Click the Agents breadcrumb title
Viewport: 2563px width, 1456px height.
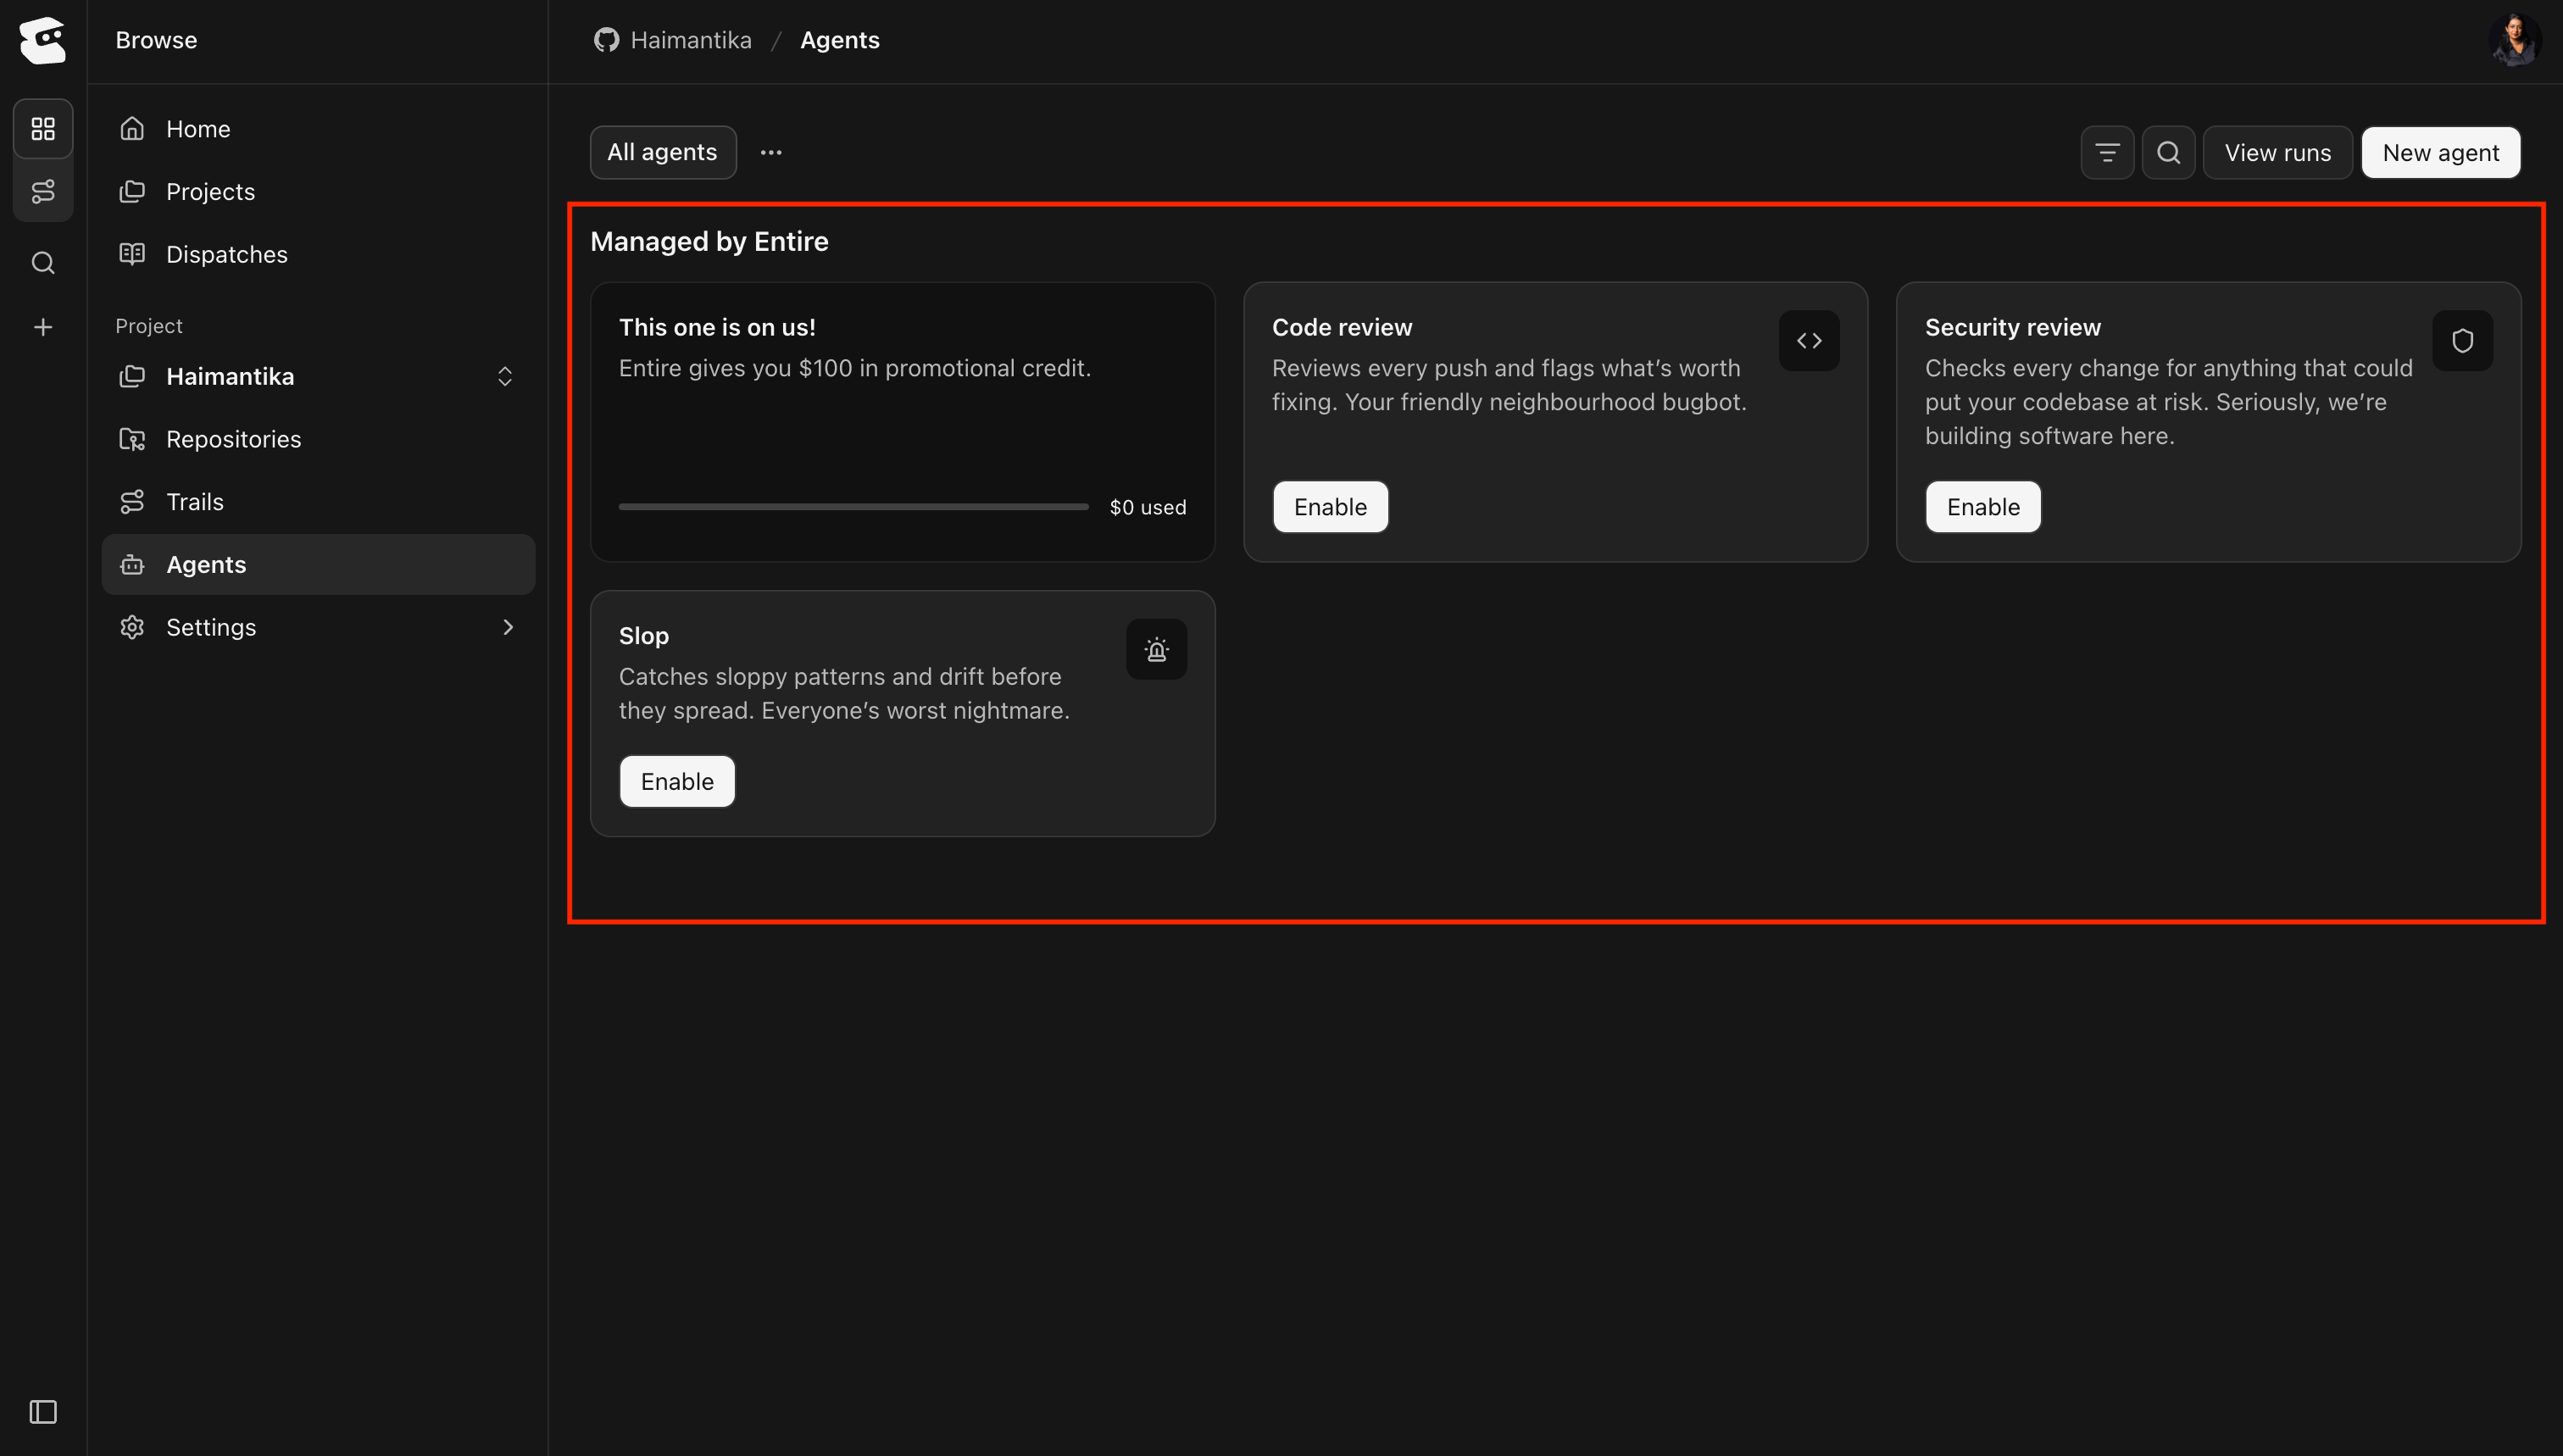(840, 40)
